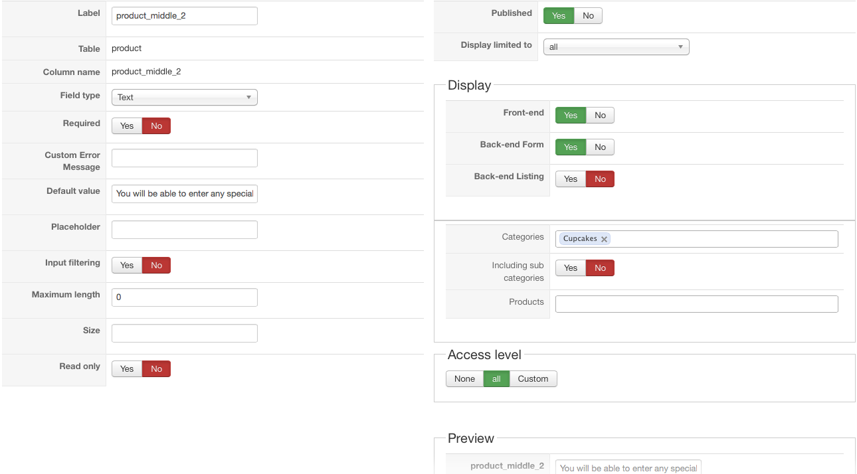The width and height of the screenshot is (857, 474).
Task: Click the Placeholder text field
Action: pyautogui.click(x=184, y=230)
